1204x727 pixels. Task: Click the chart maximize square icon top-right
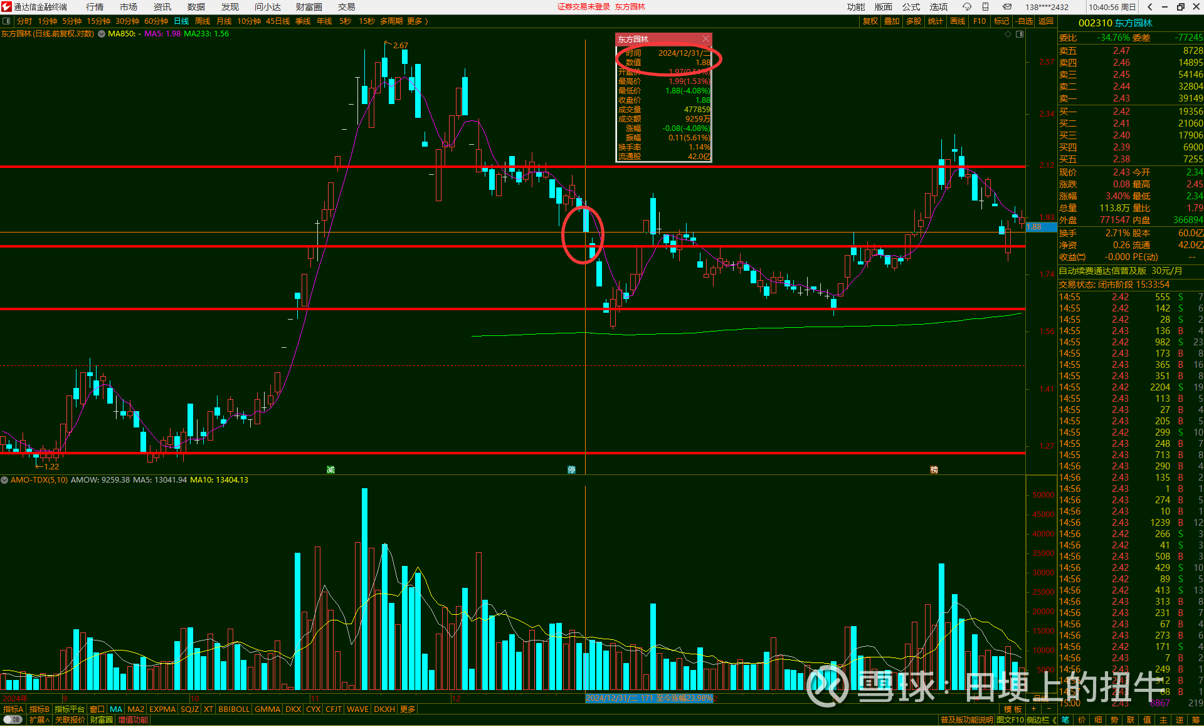point(1020,34)
